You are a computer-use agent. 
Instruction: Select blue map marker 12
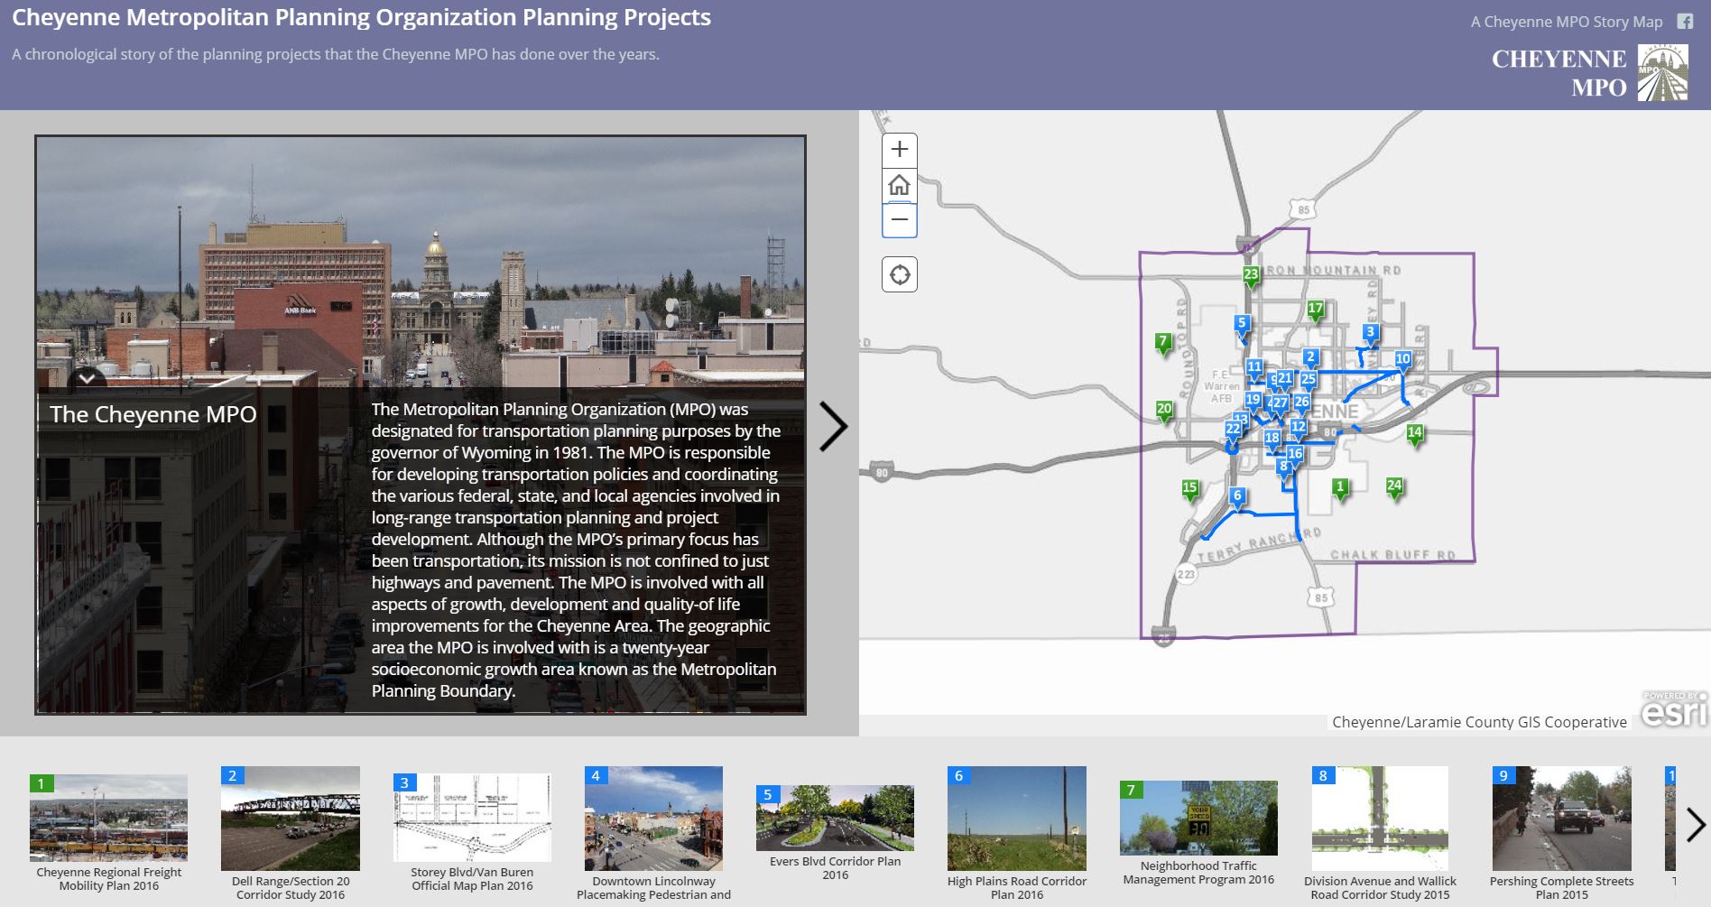(1299, 428)
